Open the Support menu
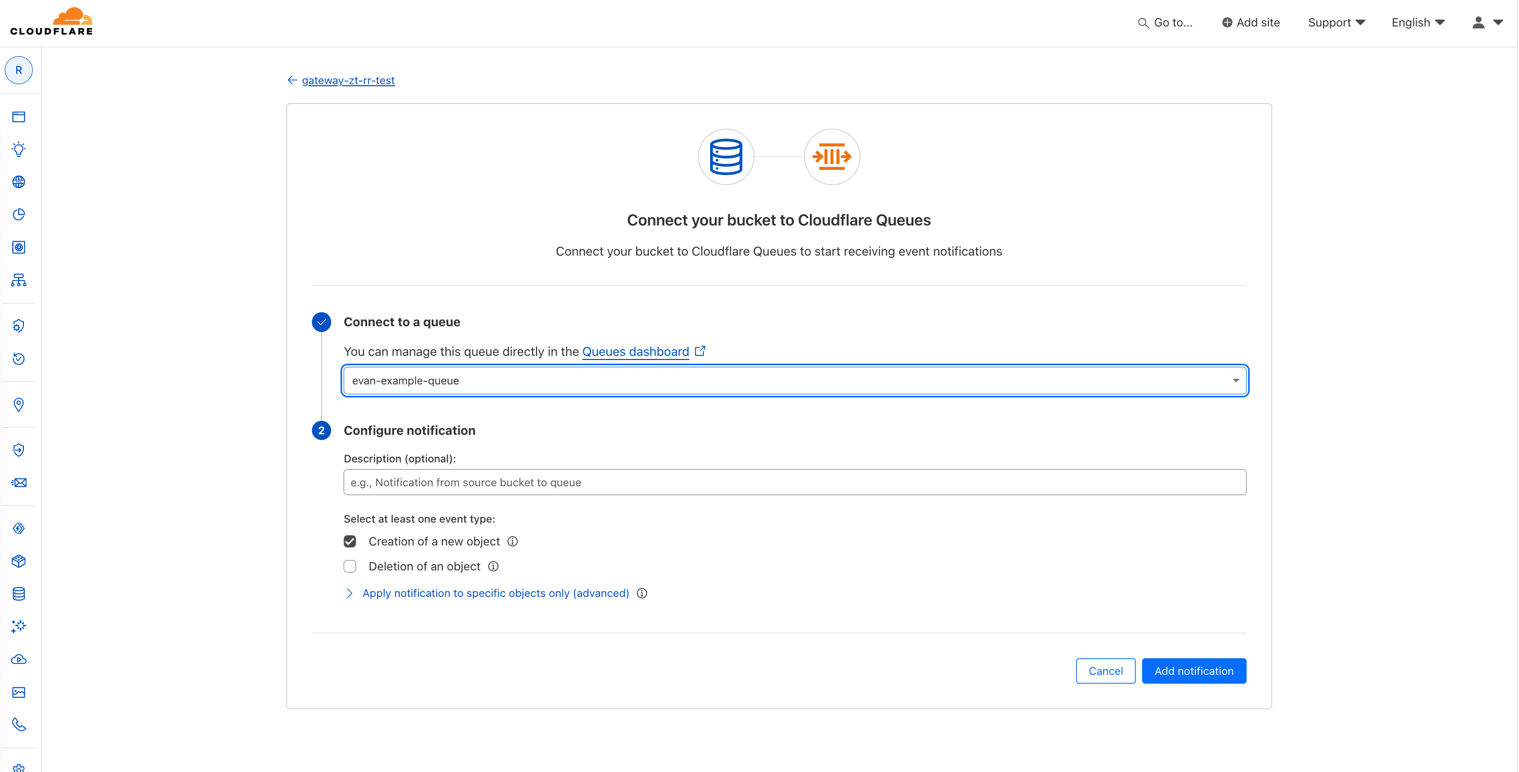This screenshot has height=772, width=1519. click(x=1336, y=22)
